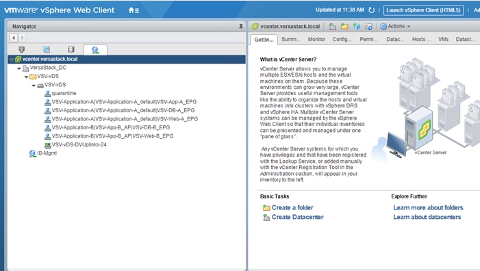The width and height of the screenshot is (480, 271).
Task: Select the Networking inventory view tab
Action: 95,50
